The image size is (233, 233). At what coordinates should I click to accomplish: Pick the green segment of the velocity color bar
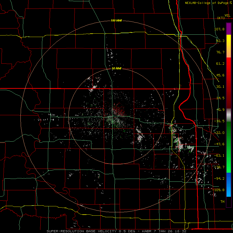229,147
